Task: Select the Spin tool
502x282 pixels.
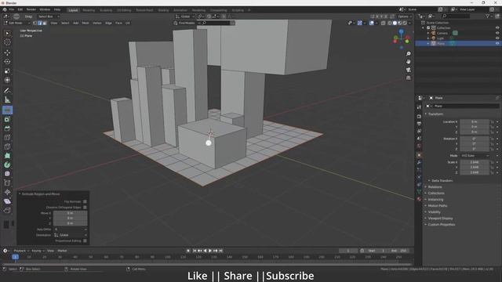Action: click(x=7, y=164)
